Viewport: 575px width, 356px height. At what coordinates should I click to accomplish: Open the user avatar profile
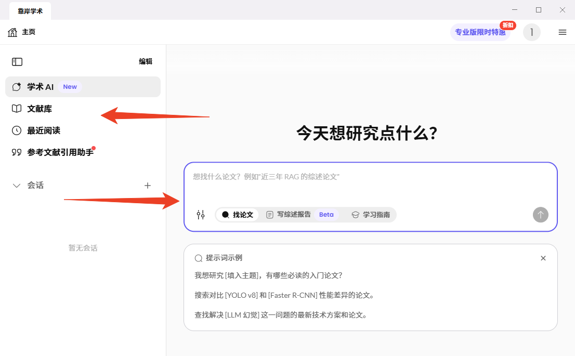[x=531, y=32]
